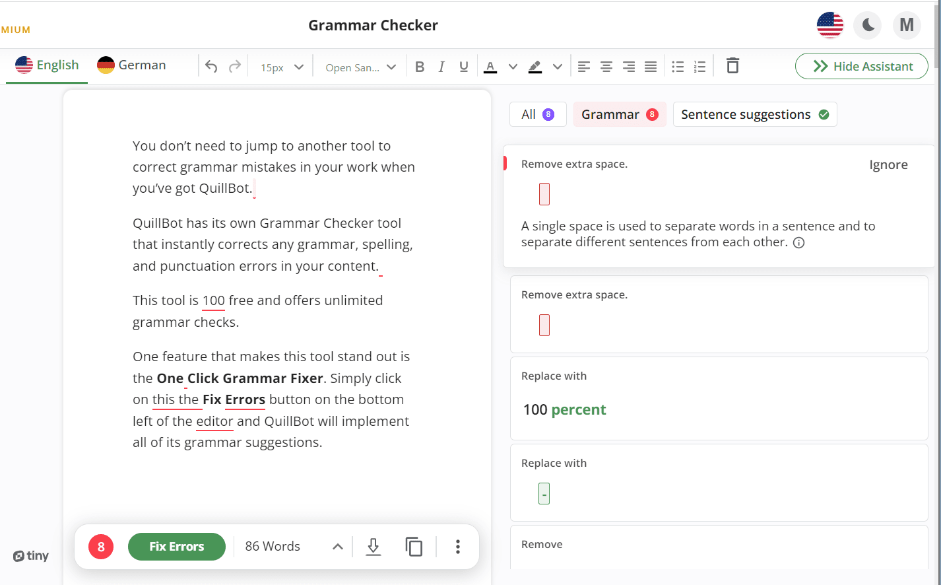941x585 pixels.
Task: Toggle bold formatting
Action: coord(420,67)
